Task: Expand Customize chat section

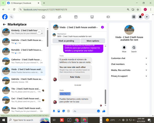Action: click(129, 58)
